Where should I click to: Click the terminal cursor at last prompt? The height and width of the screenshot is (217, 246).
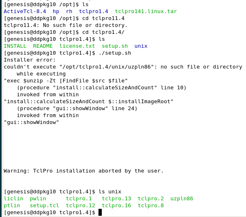point(100,212)
